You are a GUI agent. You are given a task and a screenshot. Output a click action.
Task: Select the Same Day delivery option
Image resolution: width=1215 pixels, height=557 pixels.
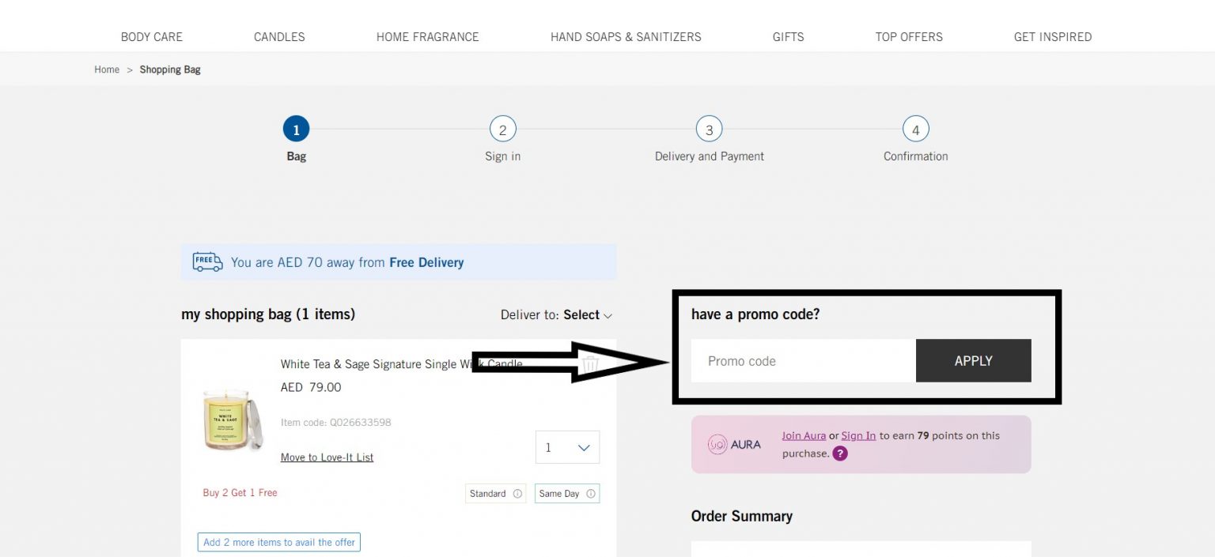click(x=561, y=493)
